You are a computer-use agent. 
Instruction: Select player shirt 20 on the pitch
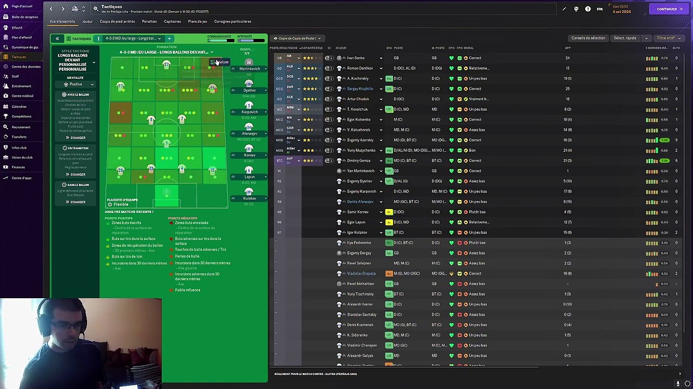120,172
